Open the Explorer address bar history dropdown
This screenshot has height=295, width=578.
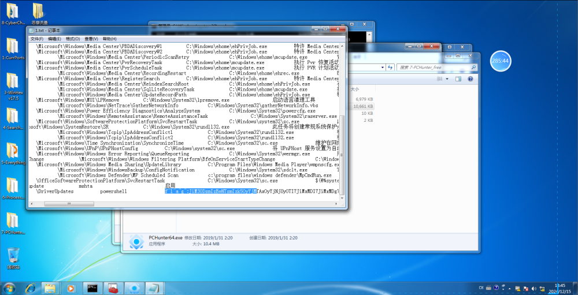pos(381,68)
